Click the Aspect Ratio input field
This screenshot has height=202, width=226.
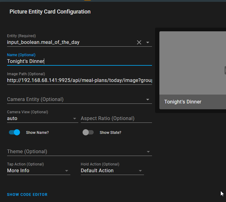[116, 118]
